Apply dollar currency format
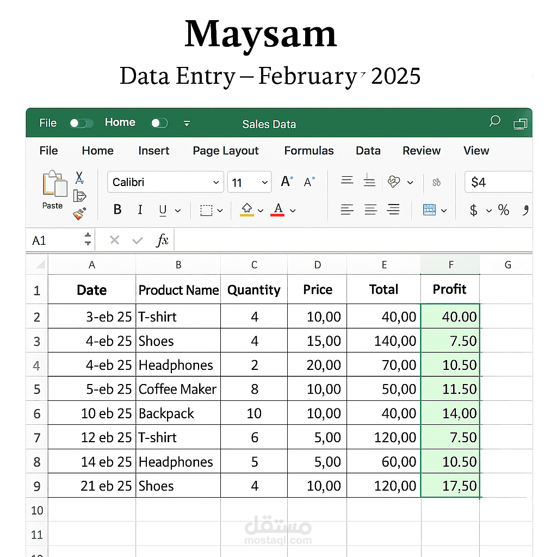This screenshot has height=557, width=557. 473,211
